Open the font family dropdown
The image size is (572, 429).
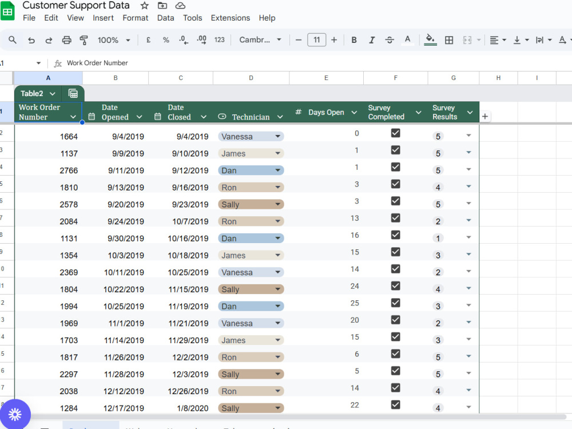pyautogui.click(x=260, y=40)
